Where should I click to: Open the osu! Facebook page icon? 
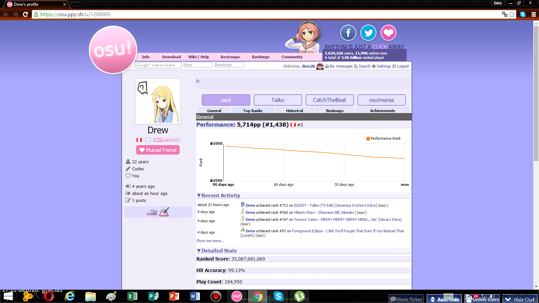[x=348, y=33]
